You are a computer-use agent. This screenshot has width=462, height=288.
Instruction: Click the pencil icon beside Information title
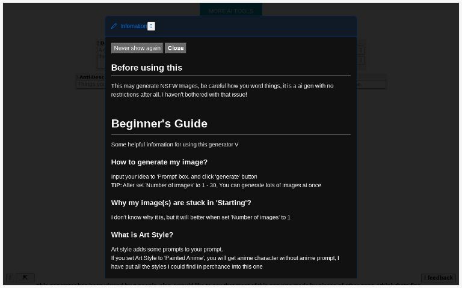pos(114,26)
